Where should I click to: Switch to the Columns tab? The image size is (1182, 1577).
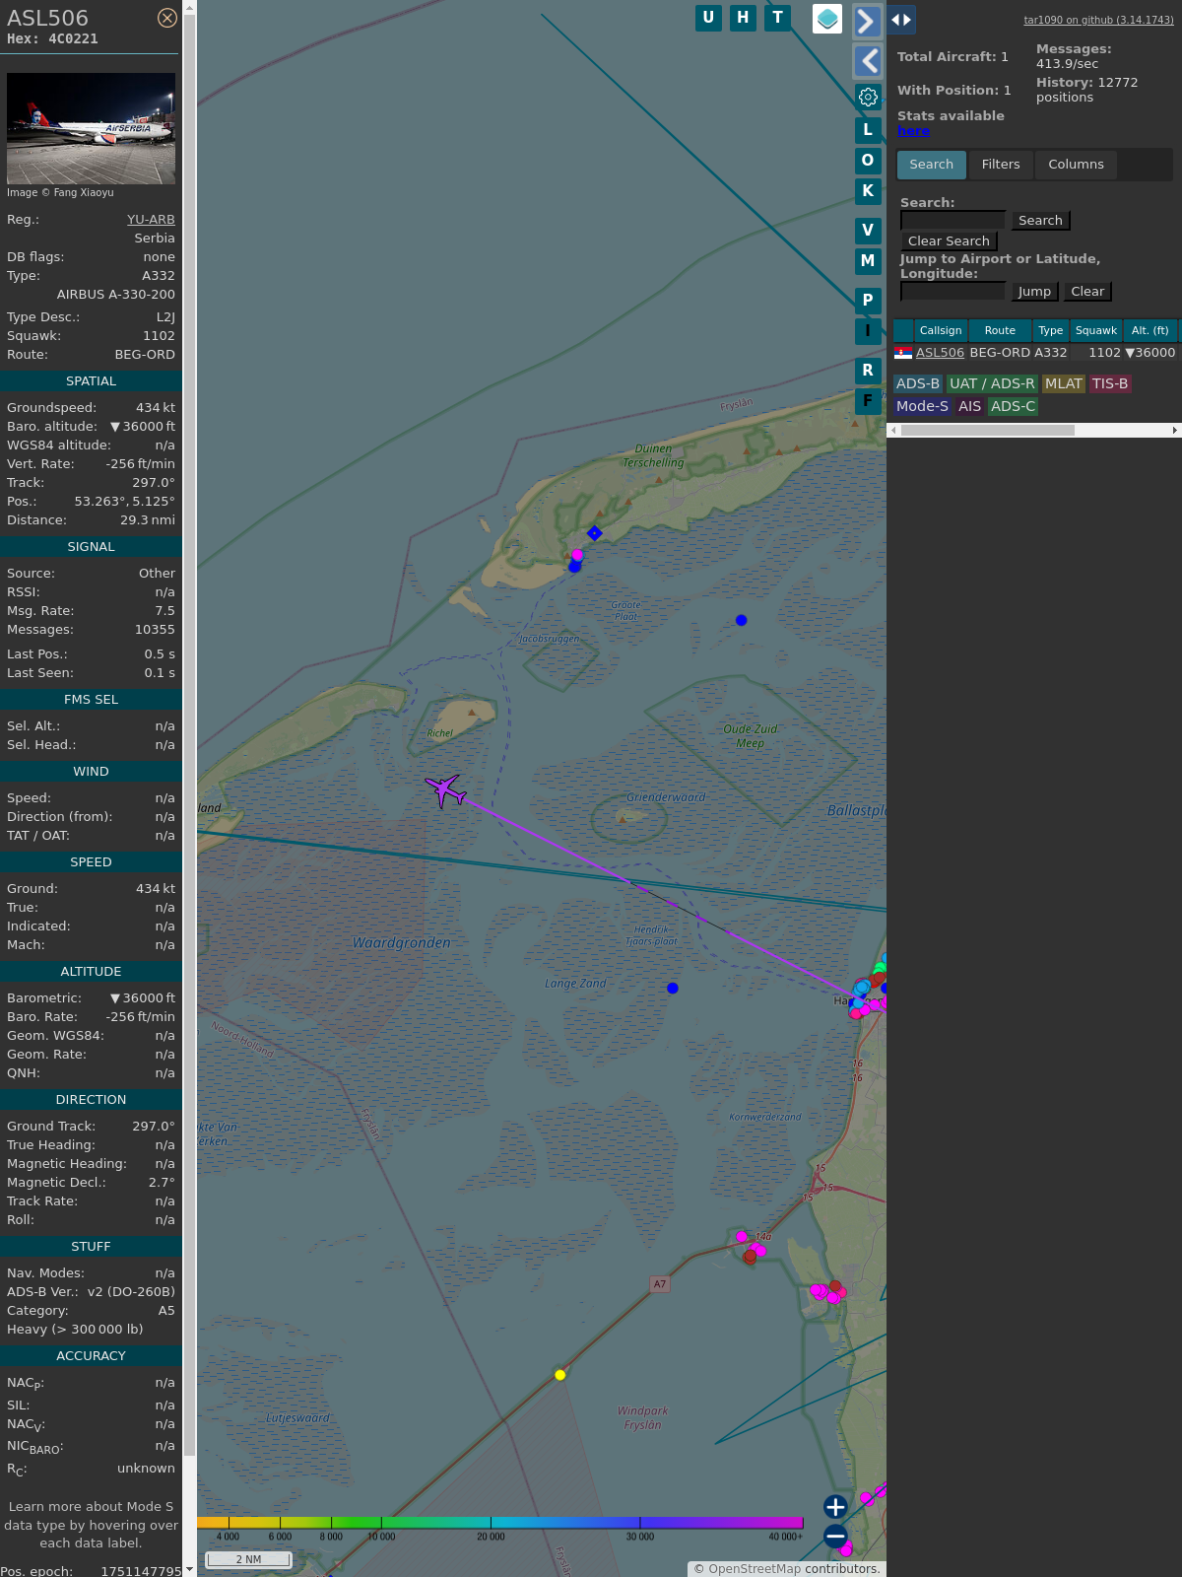click(x=1076, y=165)
